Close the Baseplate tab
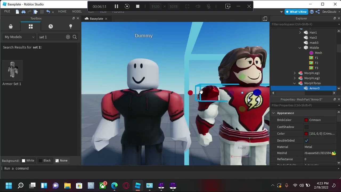The height and width of the screenshot is (192, 341). (106, 19)
